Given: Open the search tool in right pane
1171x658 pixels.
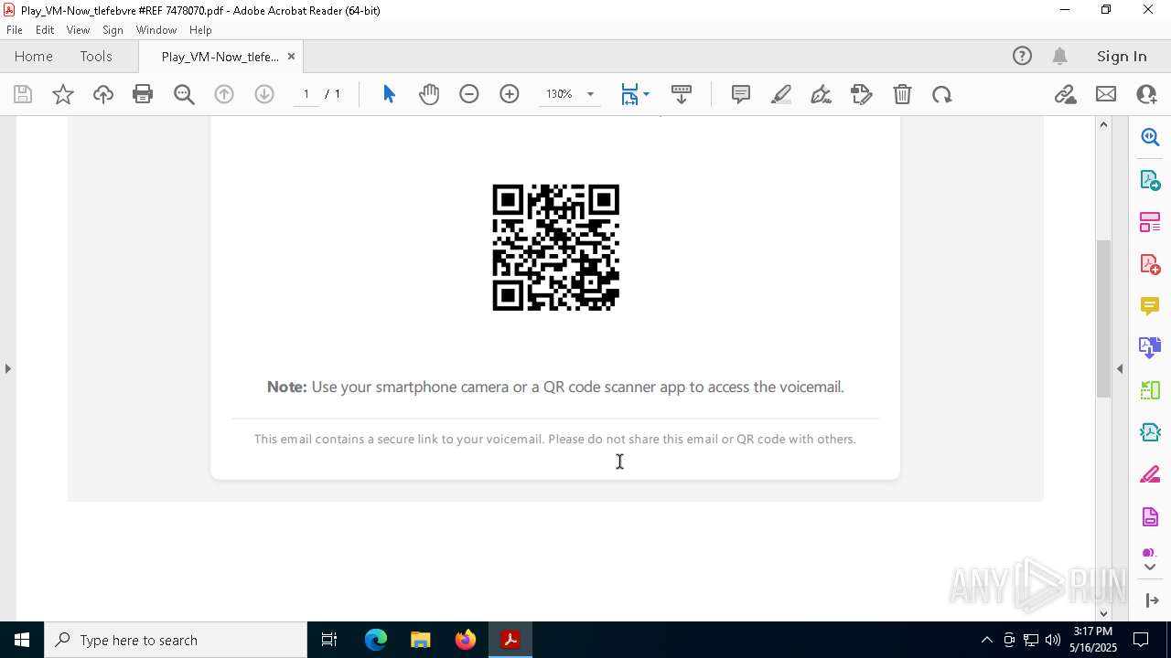Looking at the screenshot, I should (1150, 137).
